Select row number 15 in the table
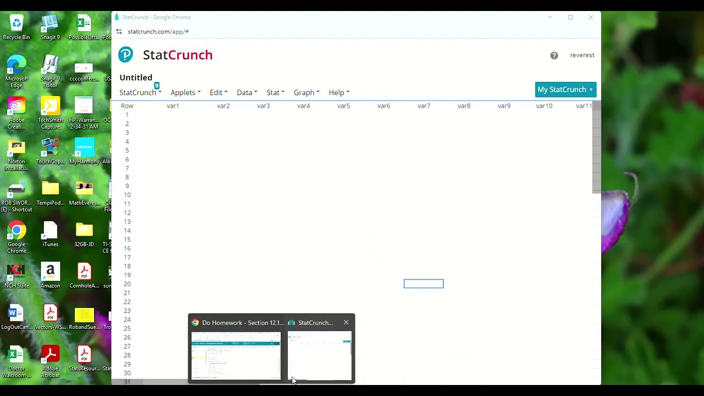 pos(127,240)
